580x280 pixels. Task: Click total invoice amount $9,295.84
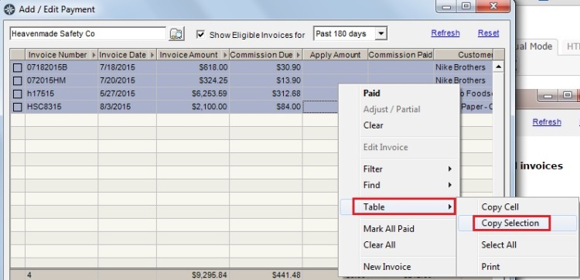click(x=210, y=275)
